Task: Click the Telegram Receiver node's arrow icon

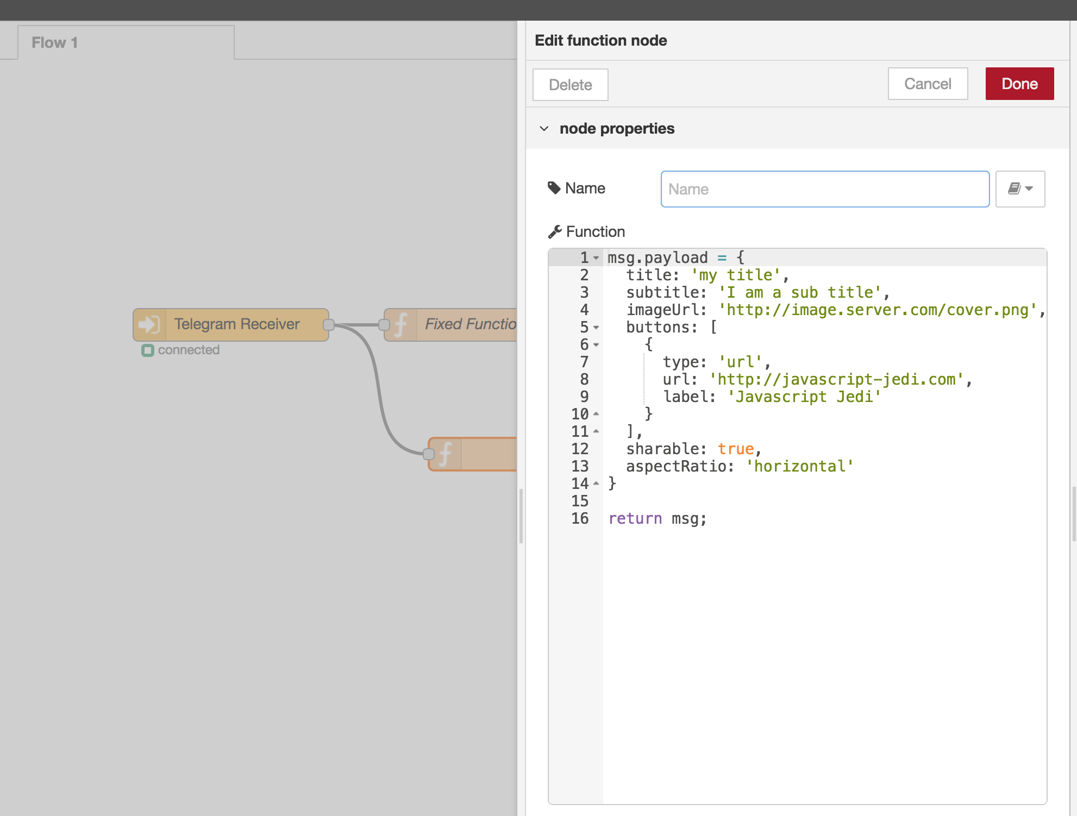Action: pos(148,324)
